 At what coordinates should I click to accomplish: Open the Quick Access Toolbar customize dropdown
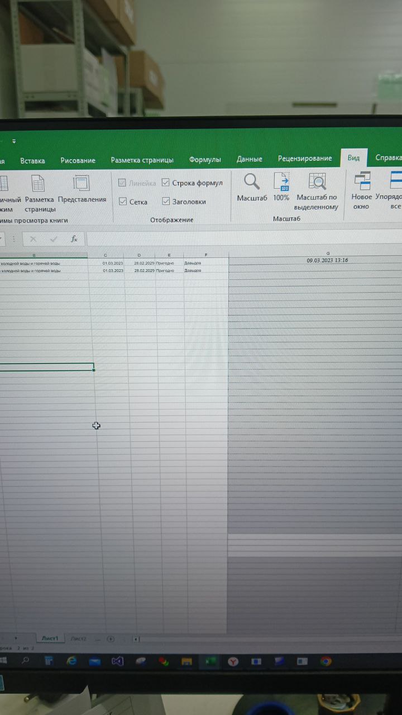tap(14, 141)
